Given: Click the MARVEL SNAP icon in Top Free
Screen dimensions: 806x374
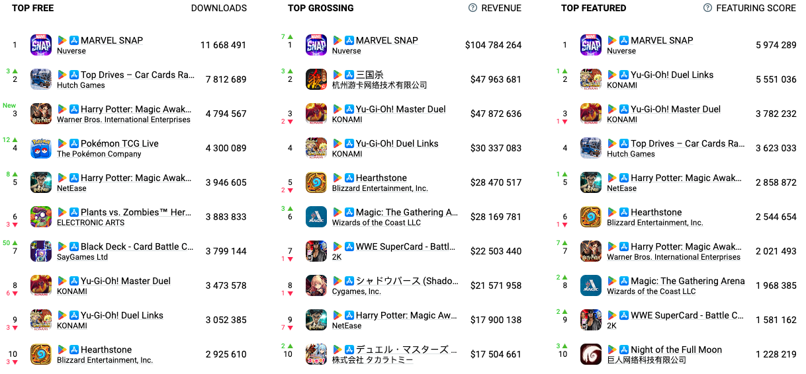Looking at the screenshot, I should (41, 45).
